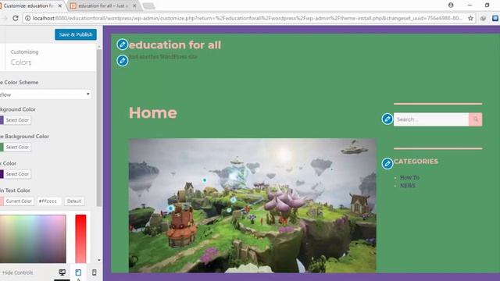Click the floating islands featured image
The width and height of the screenshot is (500, 281).
pos(252,205)
